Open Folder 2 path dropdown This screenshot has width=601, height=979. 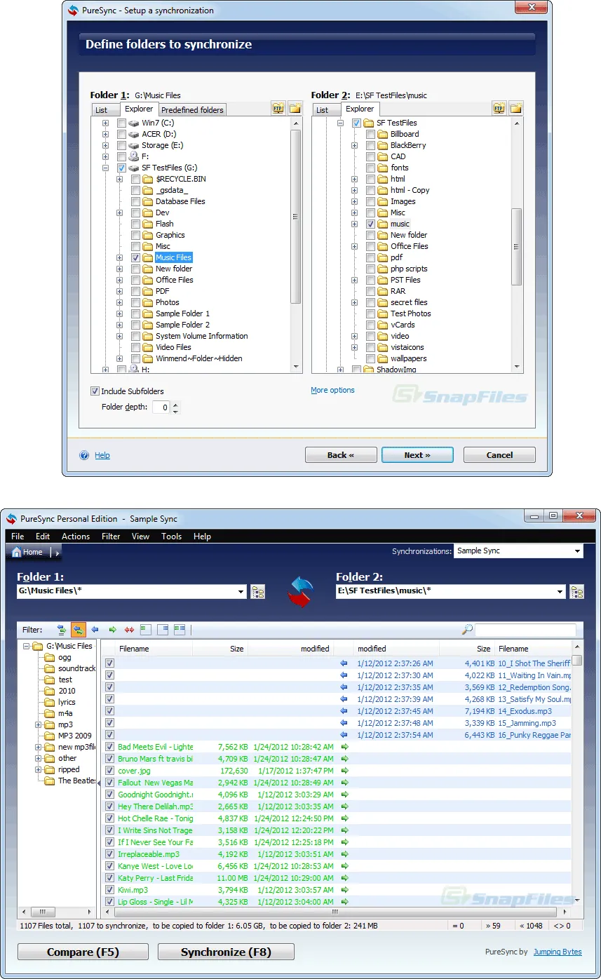(x=560, y=592)
